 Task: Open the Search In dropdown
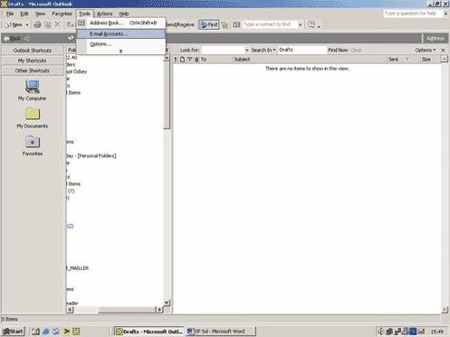[x=263, y=50]
